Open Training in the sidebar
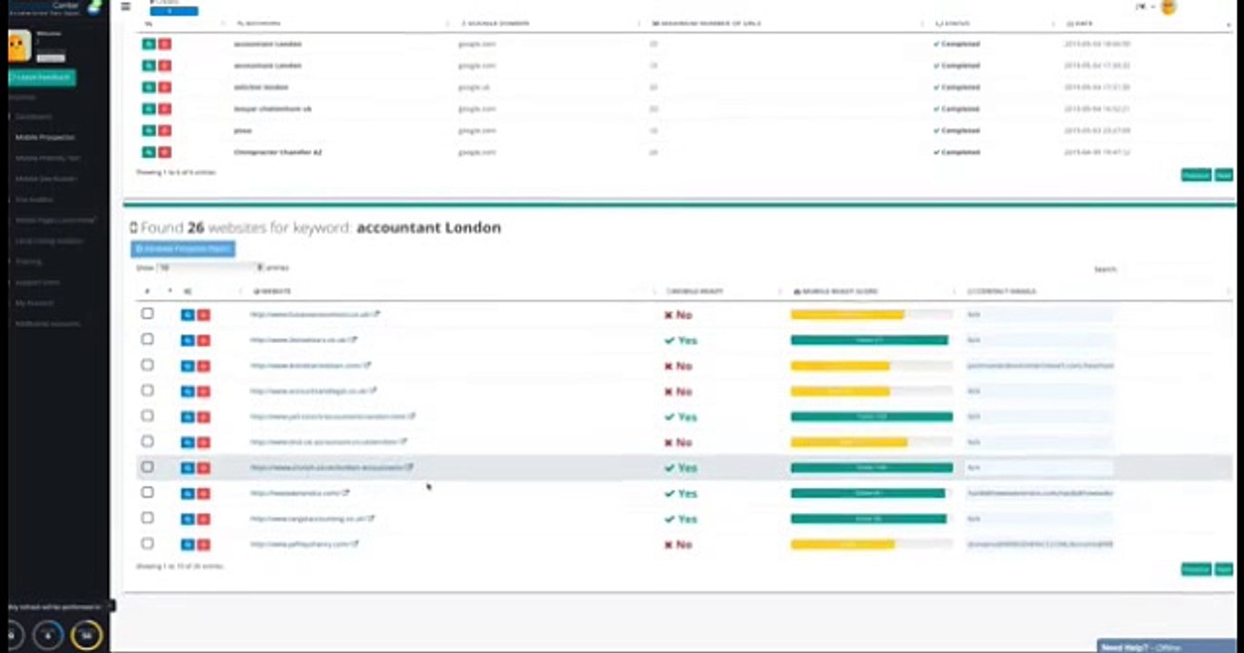 click(x=28, y=261)
